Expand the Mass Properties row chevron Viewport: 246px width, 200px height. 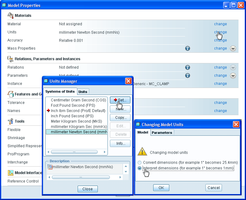point(233,48)
